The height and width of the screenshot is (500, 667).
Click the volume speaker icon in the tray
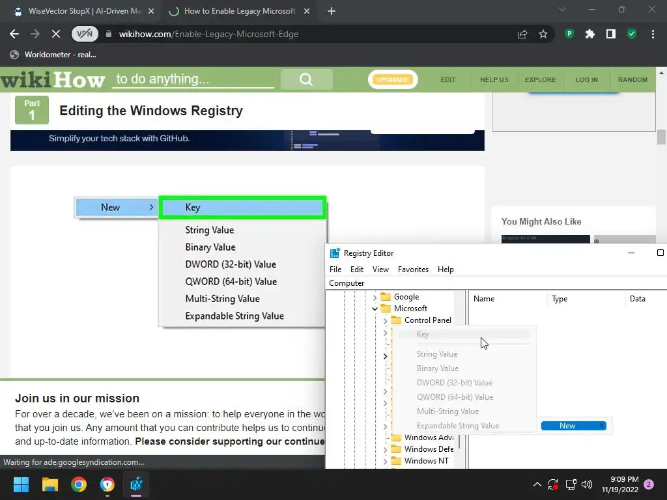[587, 484]
